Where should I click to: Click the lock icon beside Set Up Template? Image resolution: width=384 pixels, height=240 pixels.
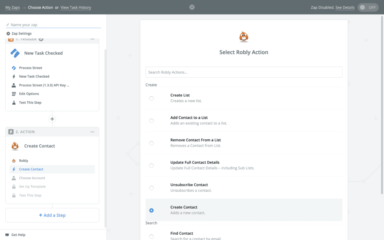[14, 187]
